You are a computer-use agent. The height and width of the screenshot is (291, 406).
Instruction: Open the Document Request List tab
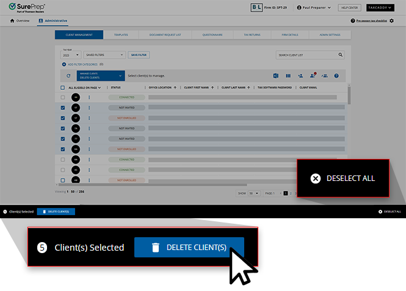tap(165, 35)
